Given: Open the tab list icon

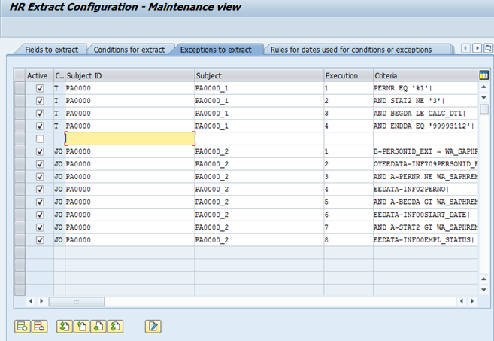Looking at the screenshot, I should [488, 48].
